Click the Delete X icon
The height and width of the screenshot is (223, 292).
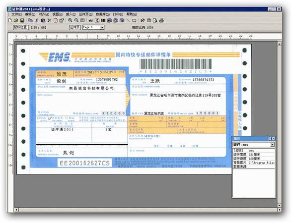click(49, 20)
